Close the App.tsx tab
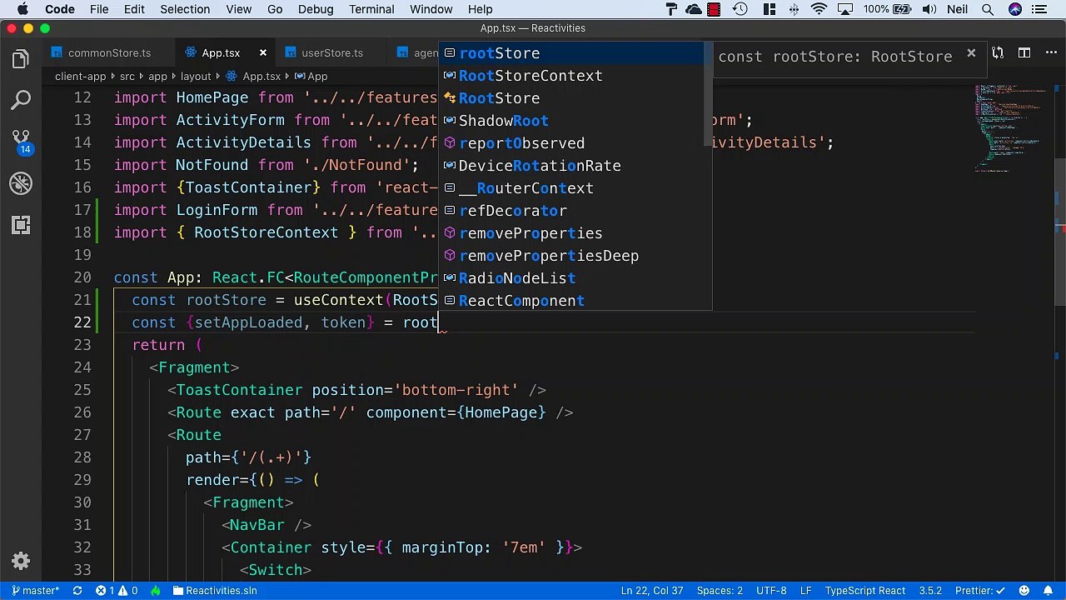The width and height of the screenshot is (1066, 600). point(263,52)
